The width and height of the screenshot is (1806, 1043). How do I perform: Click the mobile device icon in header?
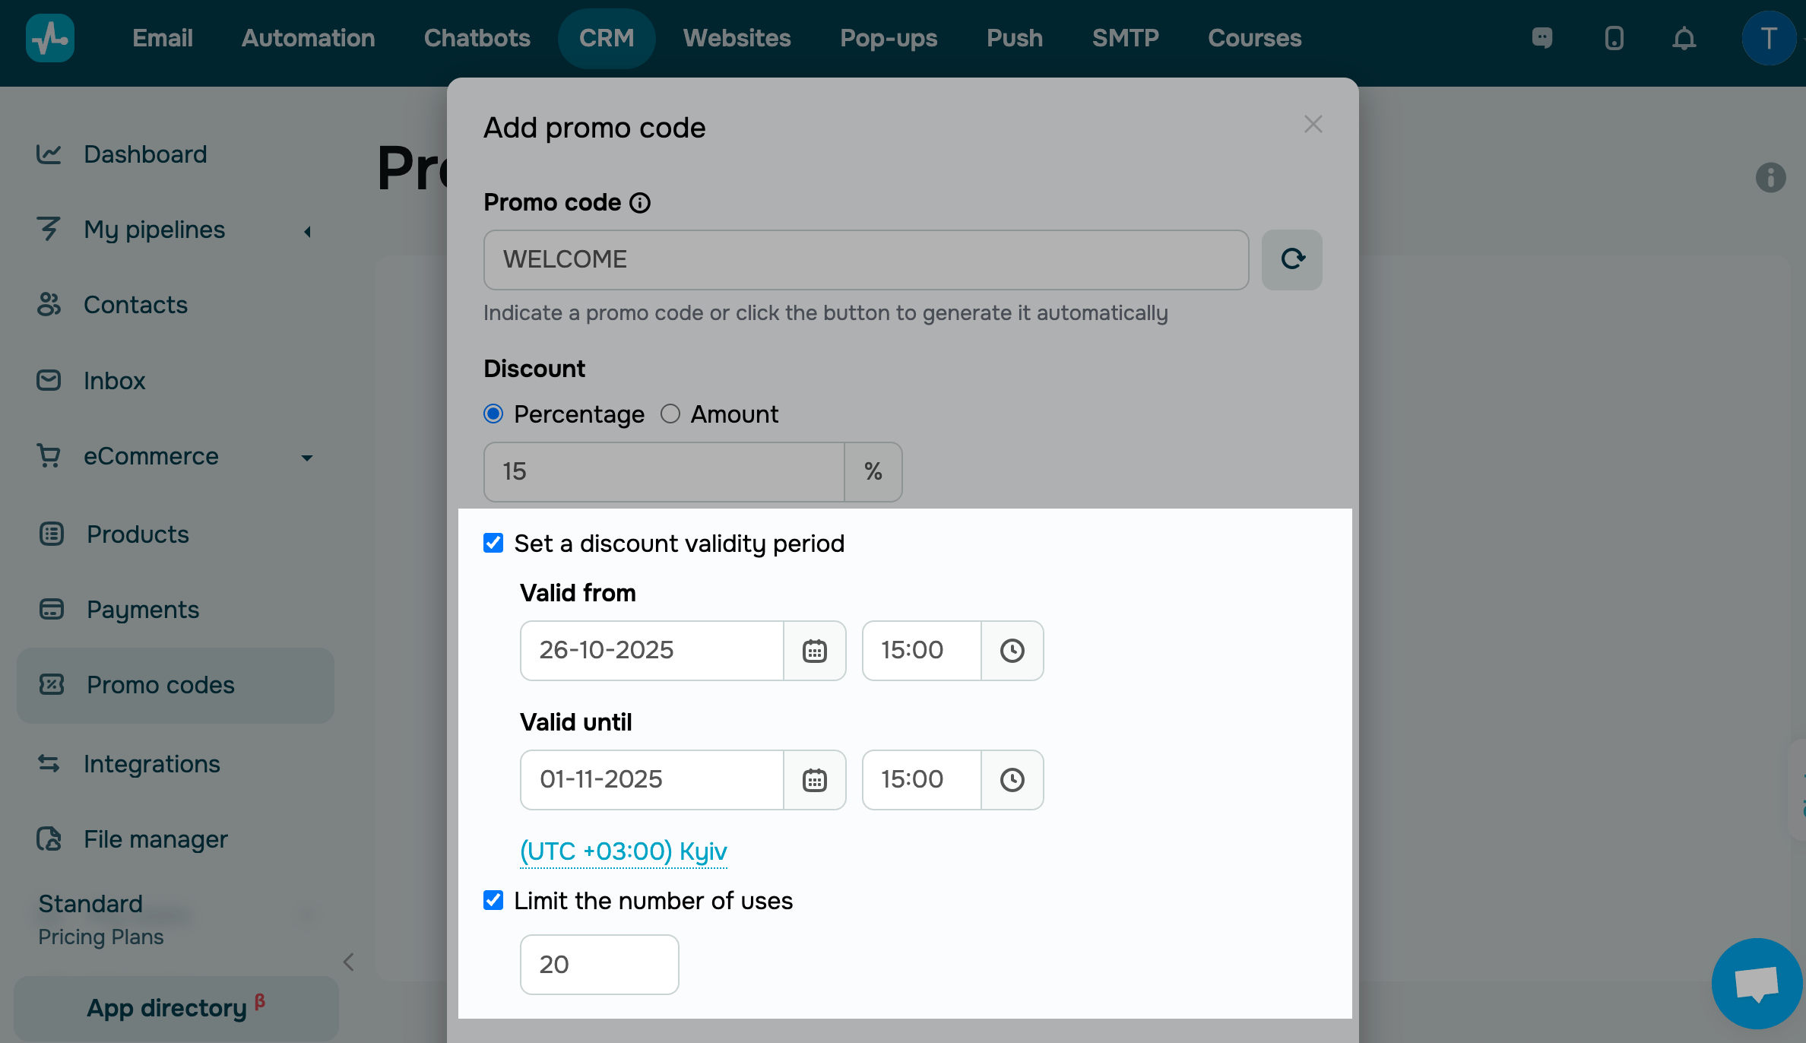point(1614,38)
